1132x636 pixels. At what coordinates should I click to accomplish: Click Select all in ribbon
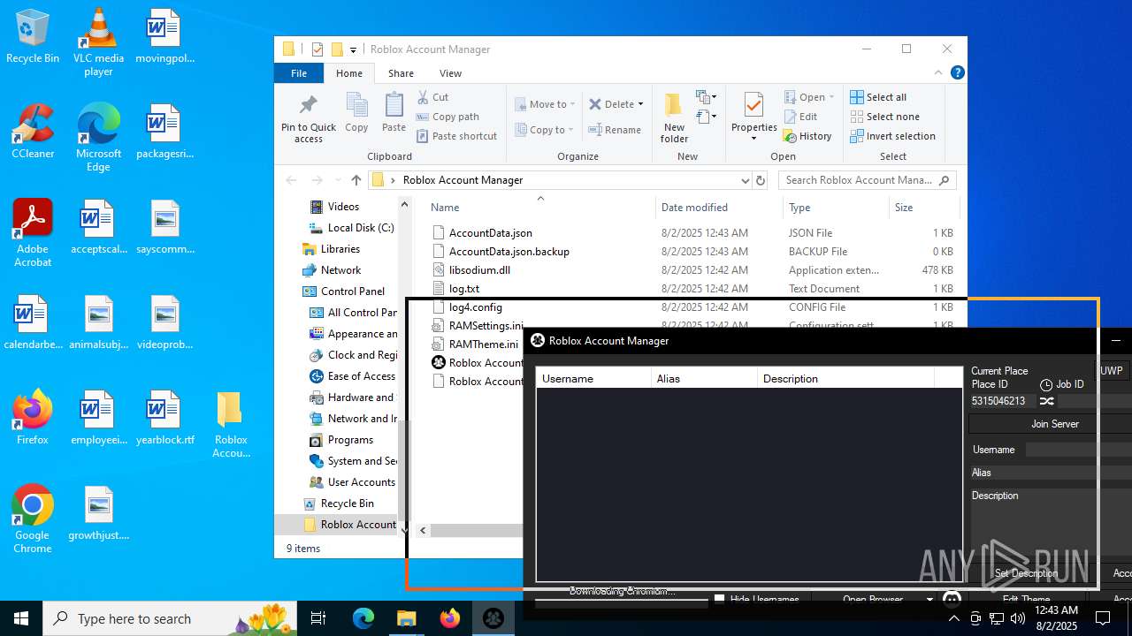[x=878, y=97]
